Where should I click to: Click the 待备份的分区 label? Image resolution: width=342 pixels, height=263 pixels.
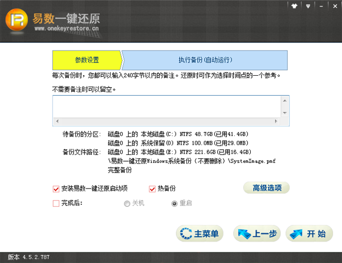point(82,134)
